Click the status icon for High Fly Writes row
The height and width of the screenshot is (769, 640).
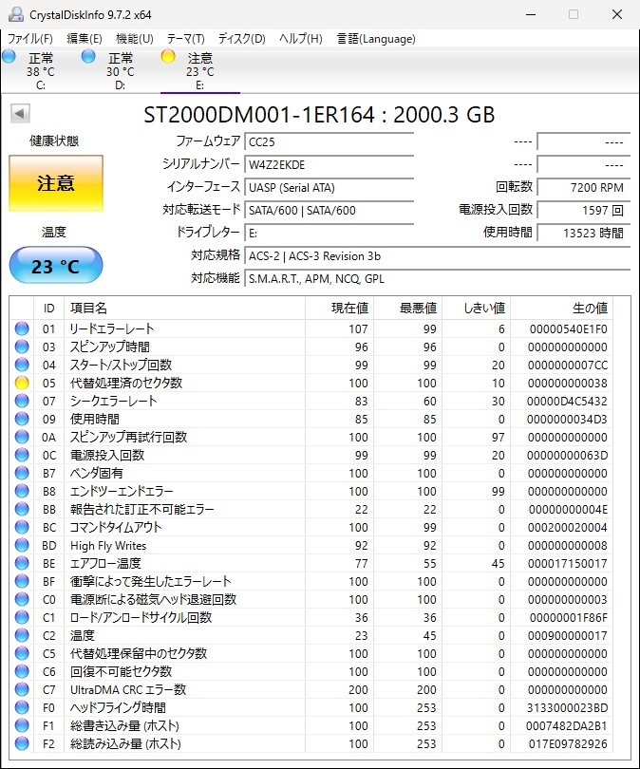tap(22, 545)
